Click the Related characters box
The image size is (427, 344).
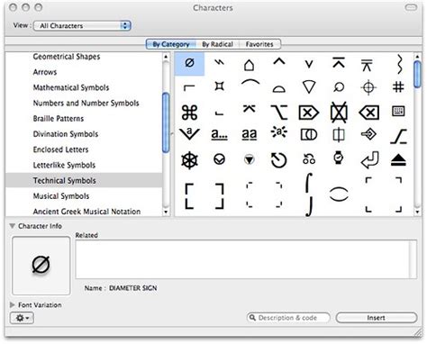(x=246, y=259)
